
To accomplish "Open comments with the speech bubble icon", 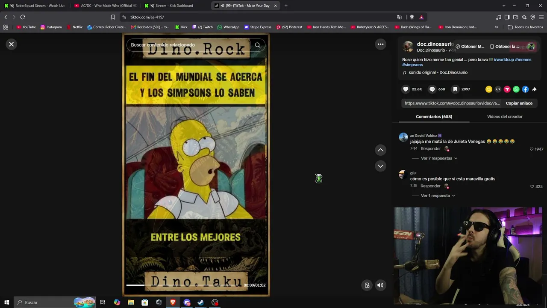I will pos(432,89).
